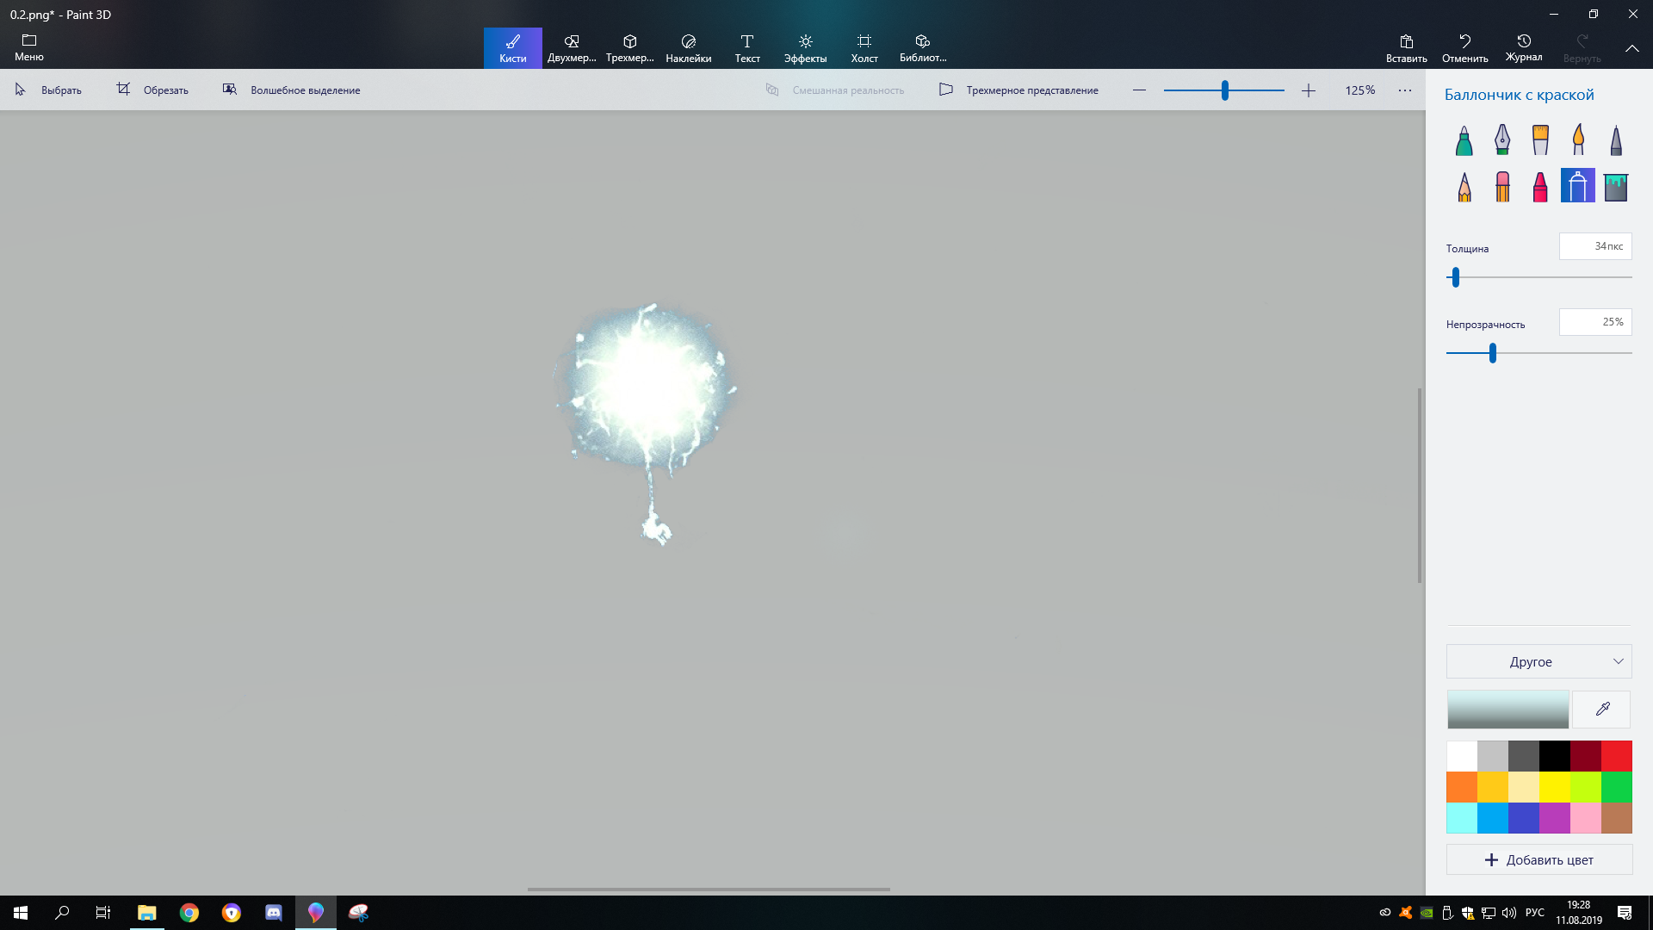The image size is (1653, 930).
Task: Select the Crayon tool
Action: 1540,186
